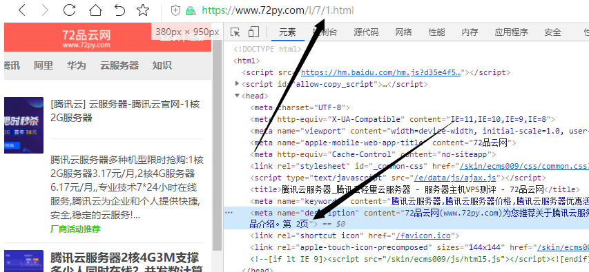Click the undo/restore page icon

[119, 10]
